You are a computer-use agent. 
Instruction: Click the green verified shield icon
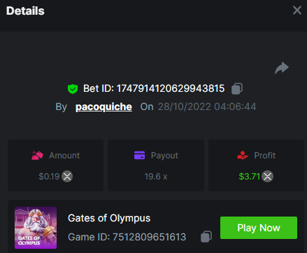point(73,89)
